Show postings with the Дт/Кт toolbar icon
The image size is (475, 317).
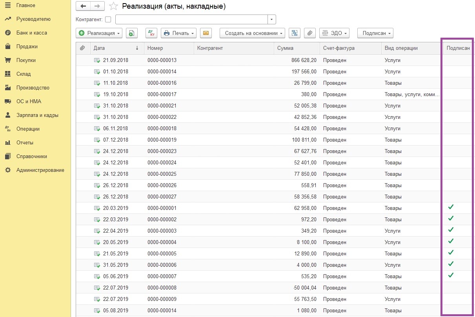151,33
